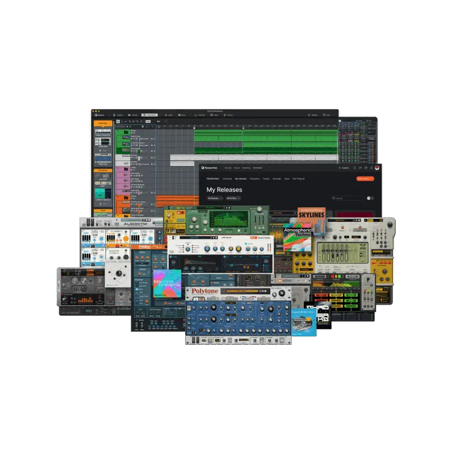453x453 pixels.
Task: Click the Friktion device title
Action: coord(145,247)
